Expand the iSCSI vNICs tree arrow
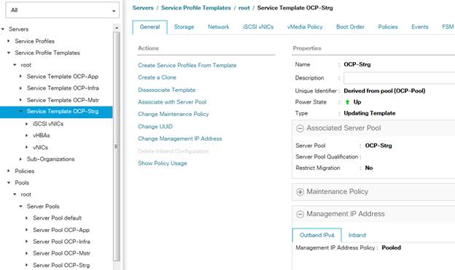Screen dimensions: 455x270 tap(27, 124)
